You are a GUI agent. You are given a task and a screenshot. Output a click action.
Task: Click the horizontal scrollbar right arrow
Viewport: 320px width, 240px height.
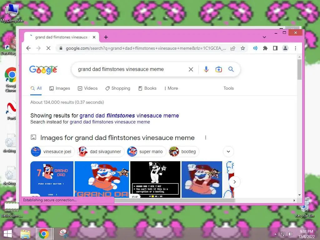294,200
